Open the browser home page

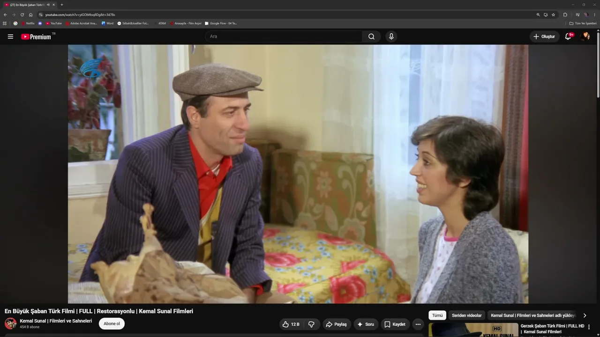30,15
